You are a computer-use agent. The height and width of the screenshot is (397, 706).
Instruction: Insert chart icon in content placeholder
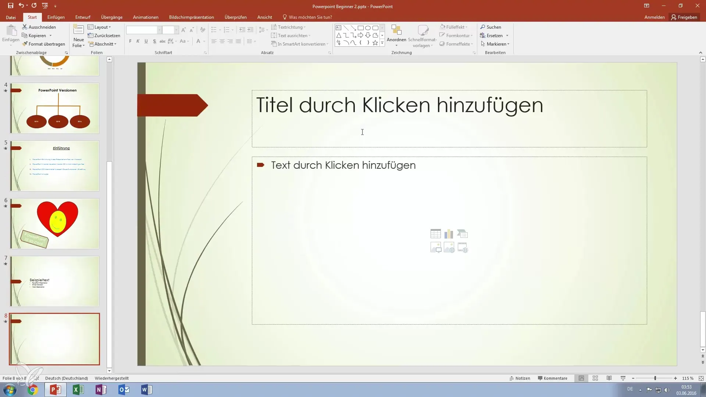tap(449, 234)
